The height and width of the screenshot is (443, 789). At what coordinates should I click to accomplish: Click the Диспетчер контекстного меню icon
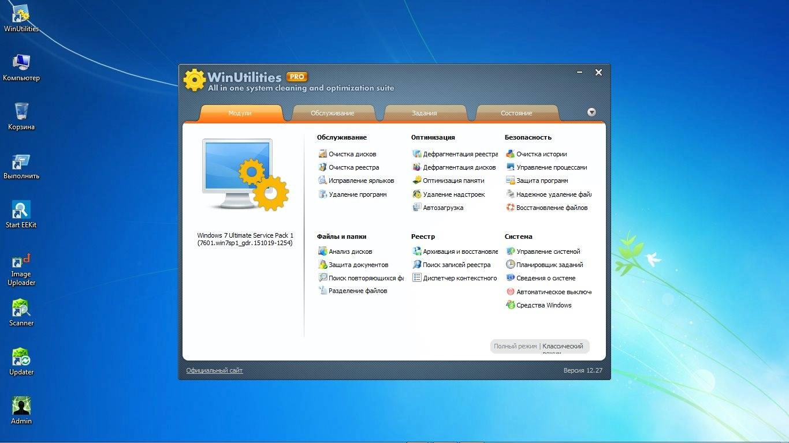pos(417,278)
